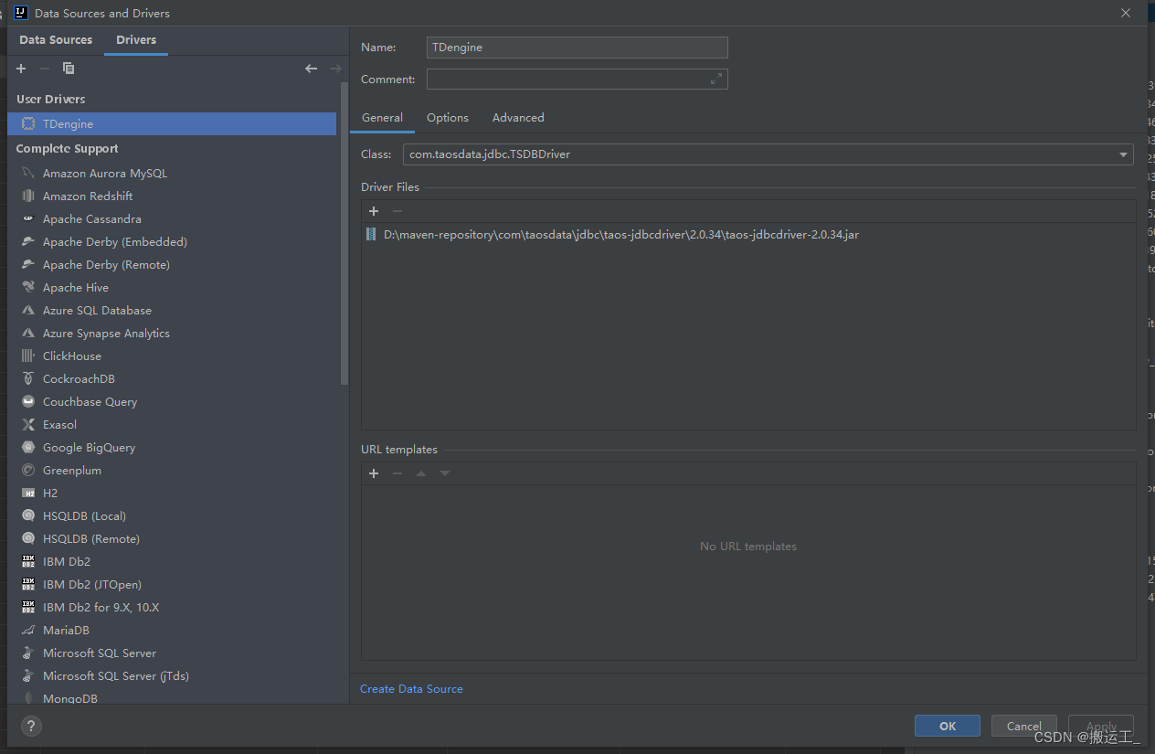Click the add driver file plus icon
The image size is (1155, 754).
coord(374,211)
